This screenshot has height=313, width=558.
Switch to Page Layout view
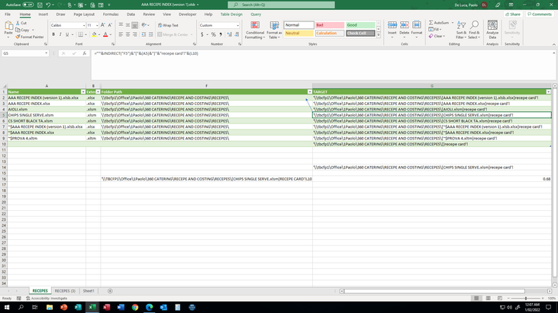(489, 298)
